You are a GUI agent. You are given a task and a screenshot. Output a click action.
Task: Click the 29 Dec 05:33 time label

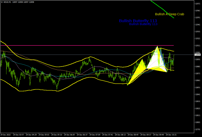(x=57, y=135)
